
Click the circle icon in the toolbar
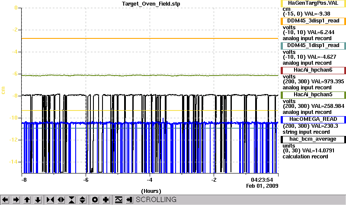pos(95,200)
